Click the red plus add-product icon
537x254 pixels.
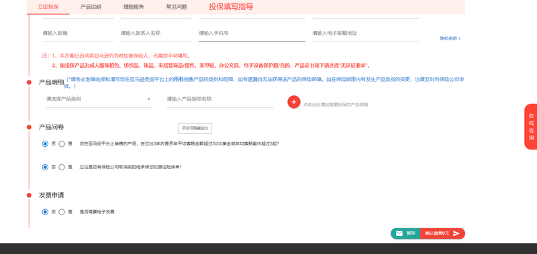(294, 102)
